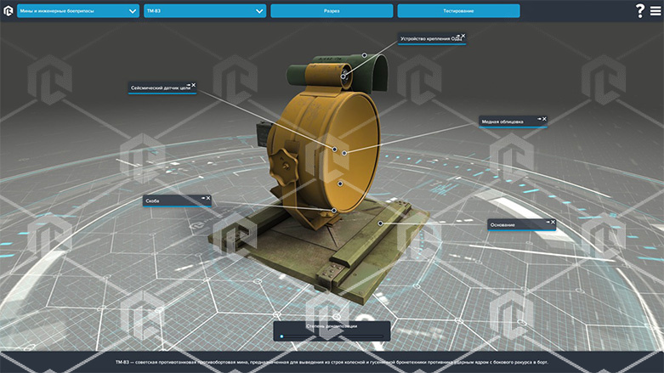Open the hamburger menu icon

tap(655, 11)
